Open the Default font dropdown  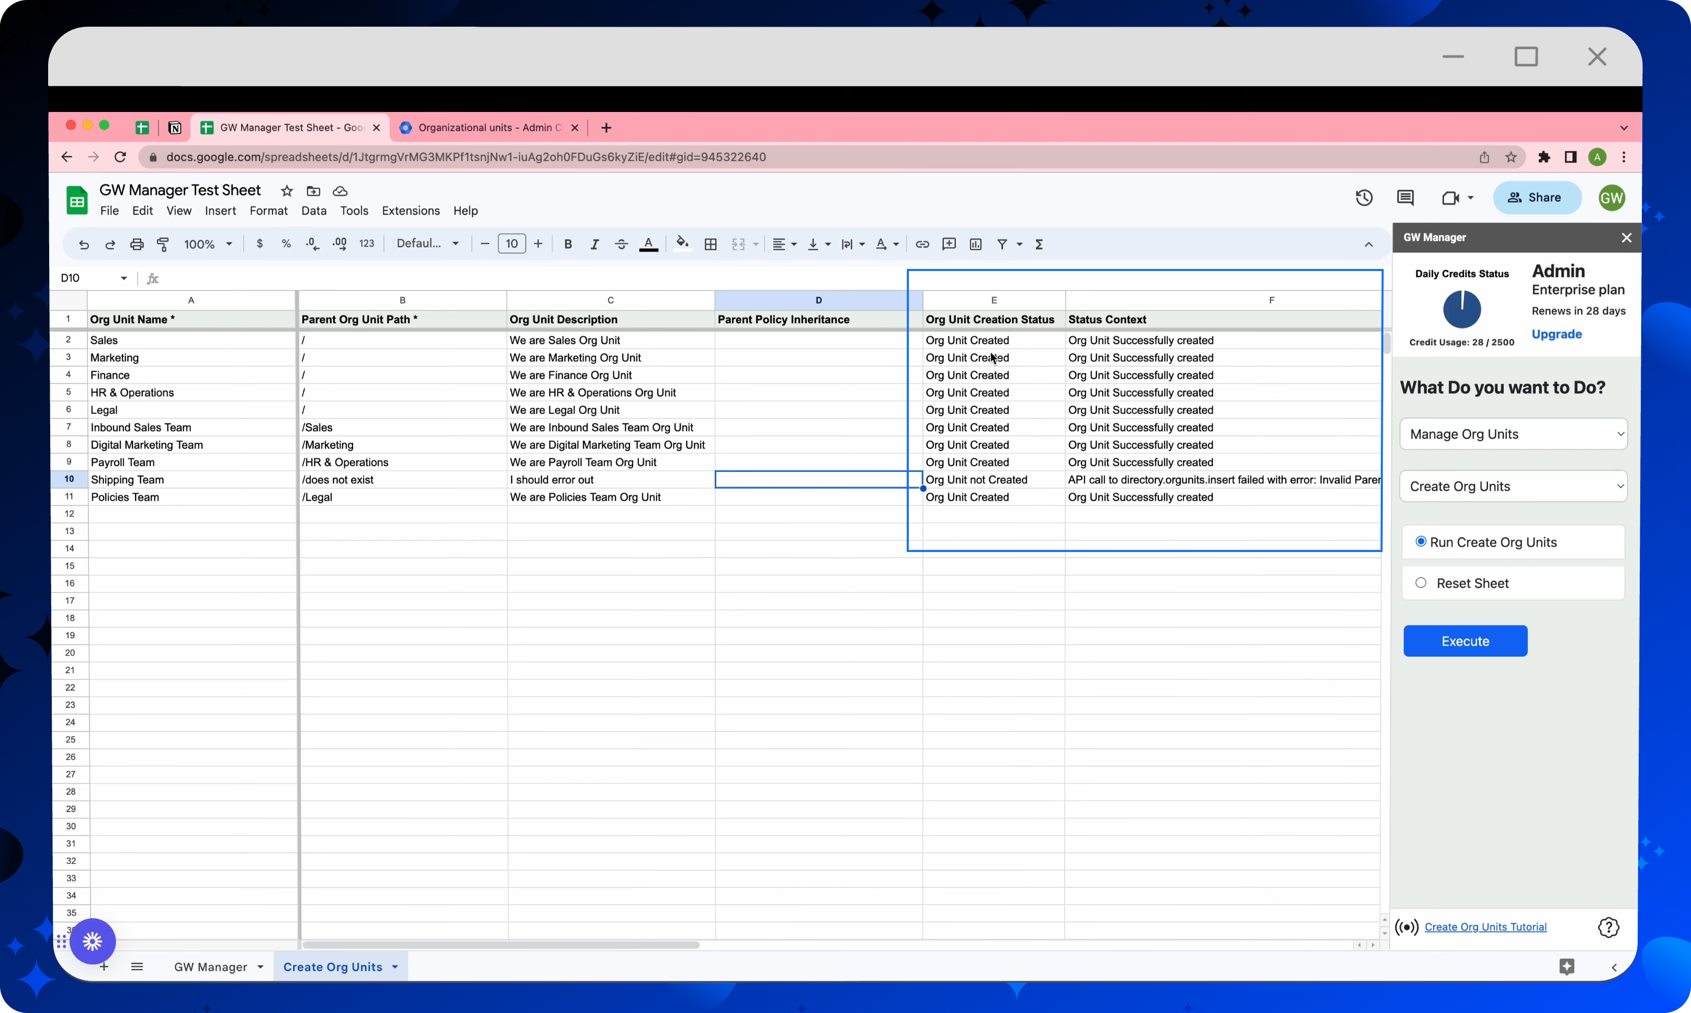pos(428,244)
